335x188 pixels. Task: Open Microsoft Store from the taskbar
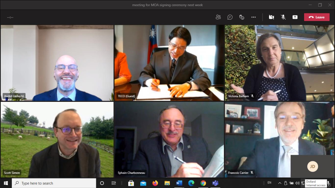pyautogui.click(x=131, y=183)
